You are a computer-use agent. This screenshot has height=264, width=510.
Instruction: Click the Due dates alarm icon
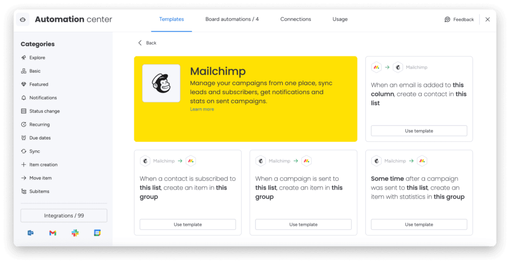point(24,137)
